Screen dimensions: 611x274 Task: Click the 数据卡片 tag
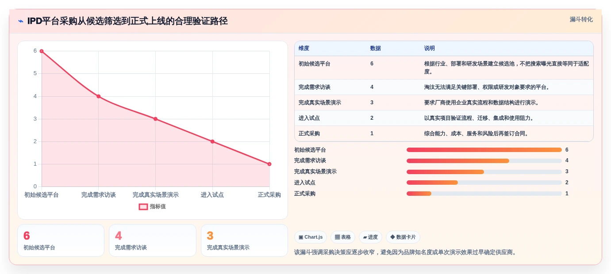(x=403, y=237)
